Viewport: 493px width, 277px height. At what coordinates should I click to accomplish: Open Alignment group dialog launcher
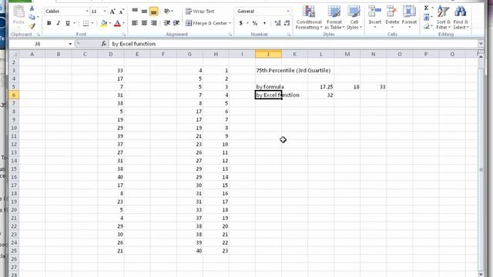point(230,35)
